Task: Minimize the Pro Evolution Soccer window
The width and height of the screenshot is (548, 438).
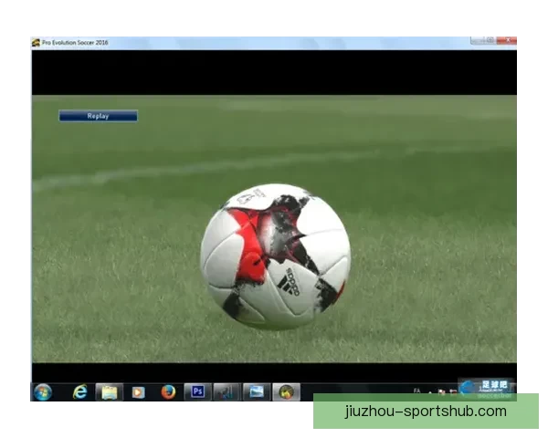Action: tap(477, 41)
